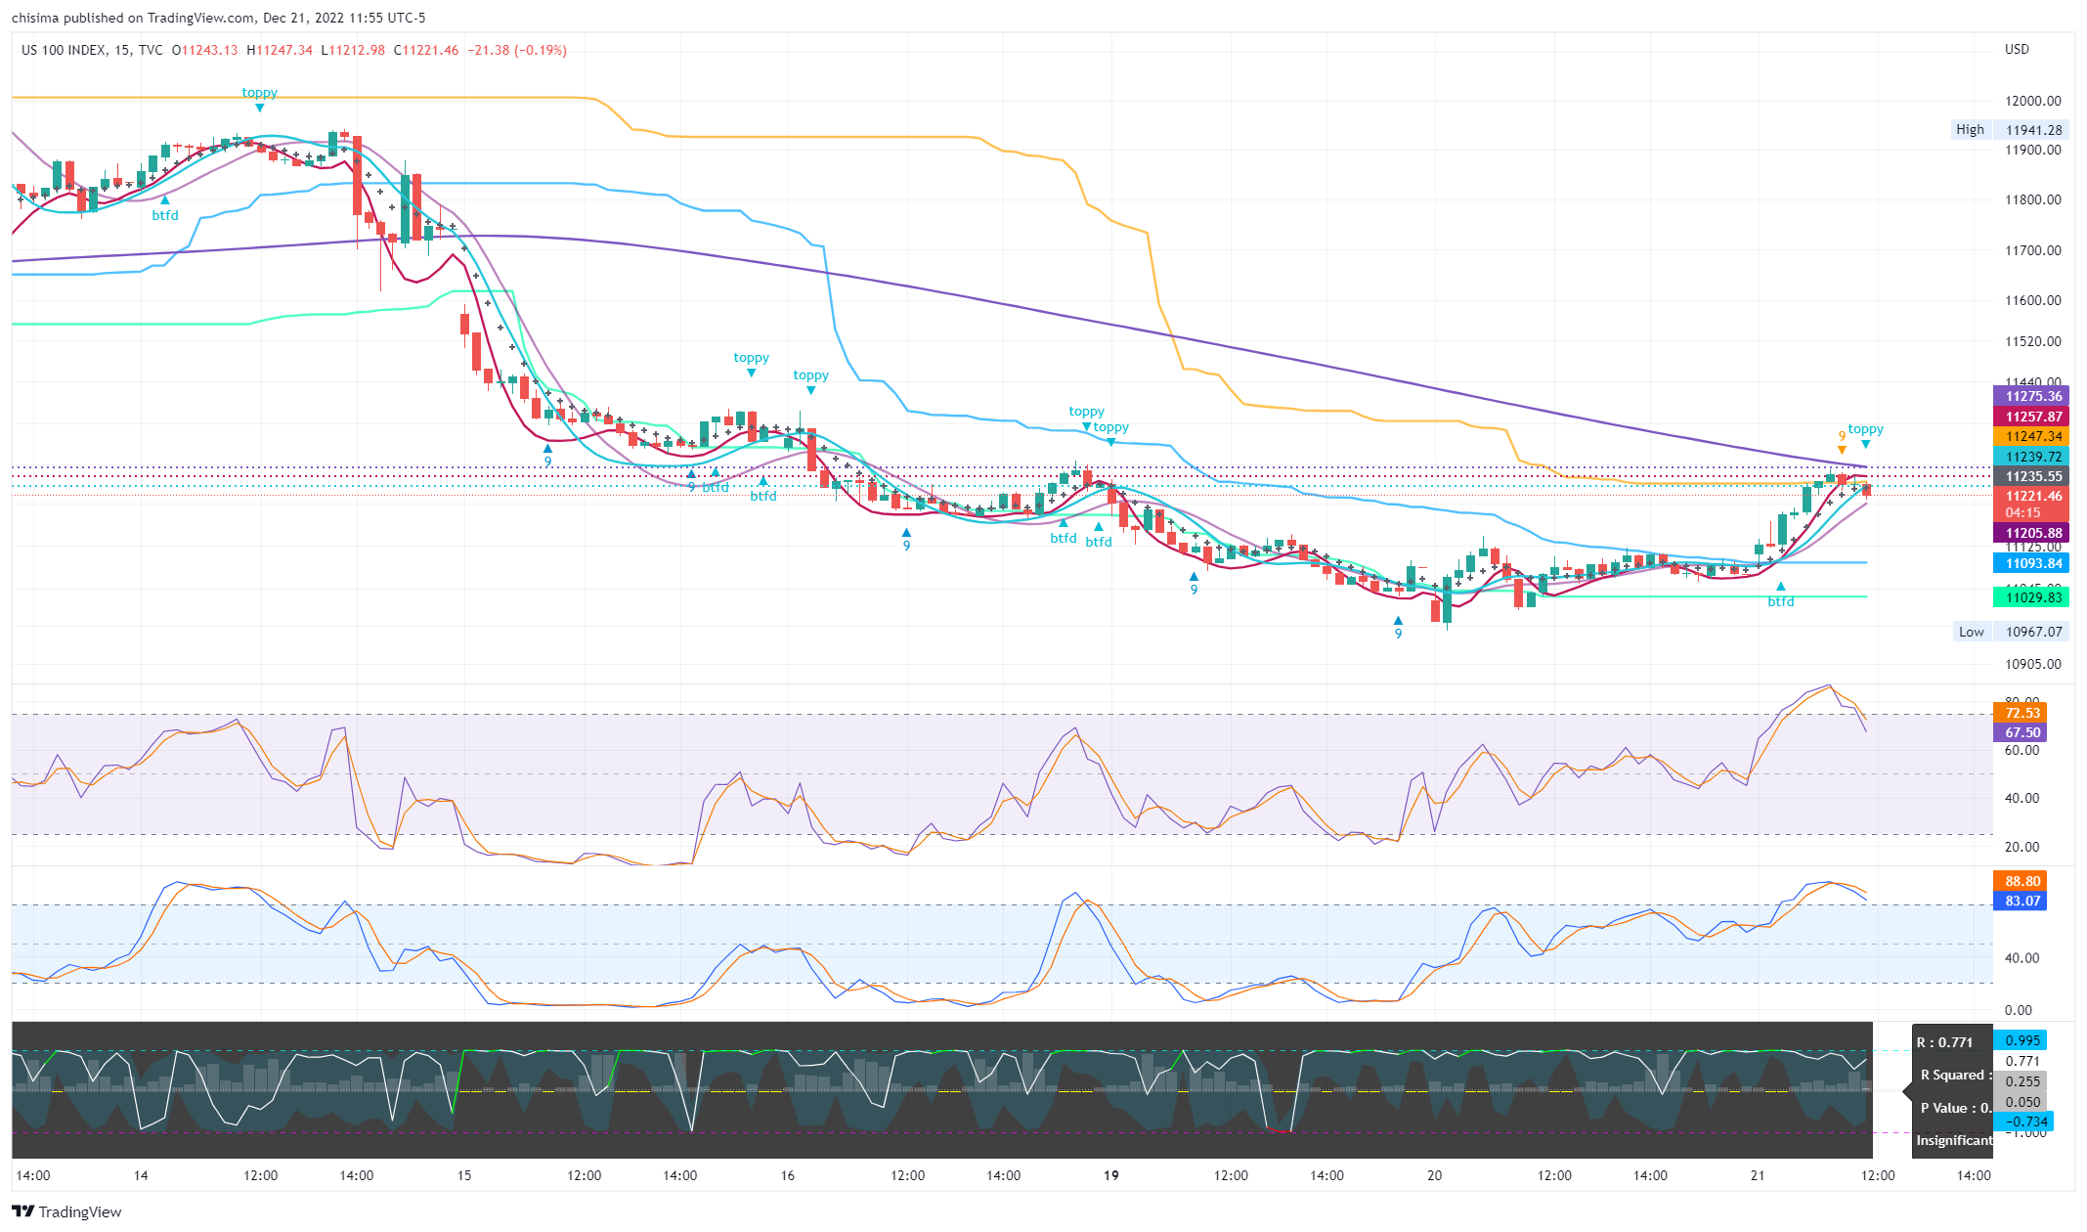This screenshot has width=2087, height=1232.
Task: Click the RSI value label 72.53
Action: click(x=2022, y=713)
